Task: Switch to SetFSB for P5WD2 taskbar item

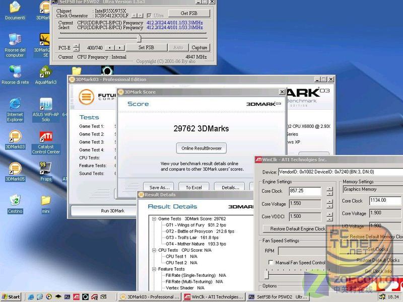Action: coord(278,297)
